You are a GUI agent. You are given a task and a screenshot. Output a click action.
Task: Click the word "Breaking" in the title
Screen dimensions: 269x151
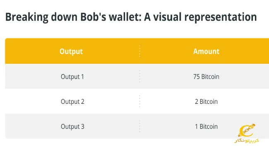pos(27,17)
